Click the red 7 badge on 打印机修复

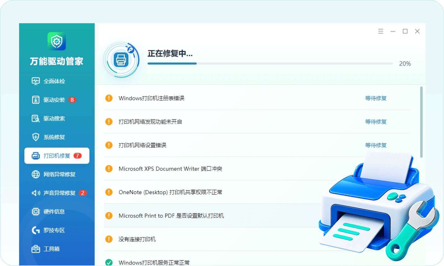[78, 156]
